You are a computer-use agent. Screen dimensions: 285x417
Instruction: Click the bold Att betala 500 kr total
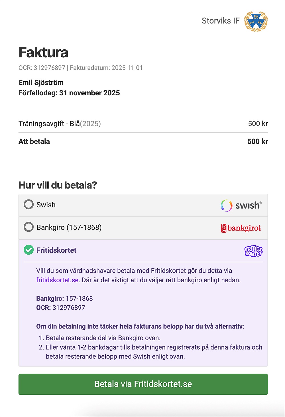pyautogui.click(x=257, y=141)
